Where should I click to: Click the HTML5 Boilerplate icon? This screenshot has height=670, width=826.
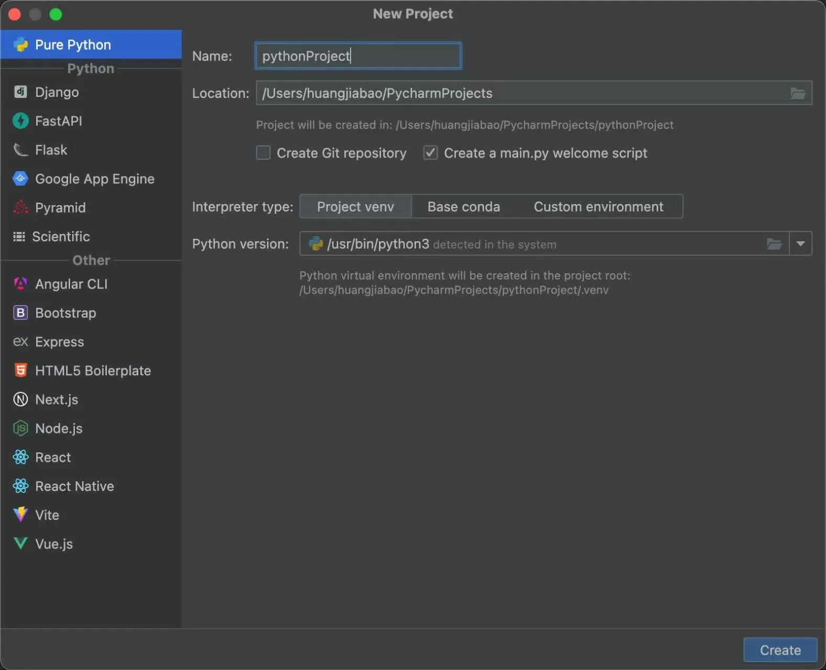click(20, 370)
